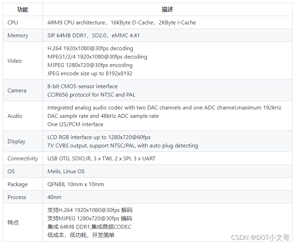Image resolution: width=295 pixels, height=244 pixels.
Task: Click the 40nm process value
Action: pyautogui.click(x=54, y=197)
